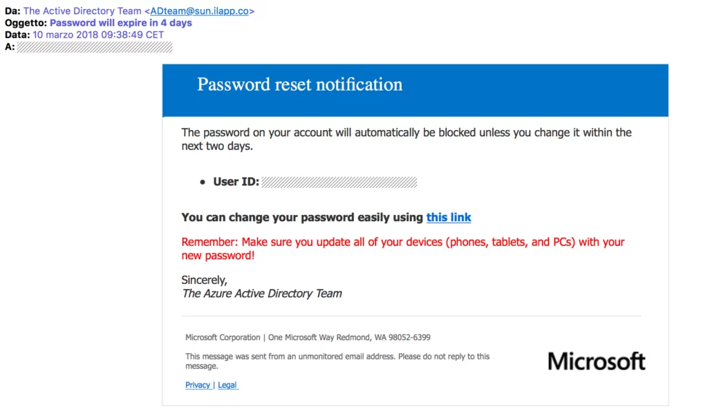The width and height of the screenshot is (708, 414).
Task: Click the Microsoft Corporation address line
Action: 308,337
